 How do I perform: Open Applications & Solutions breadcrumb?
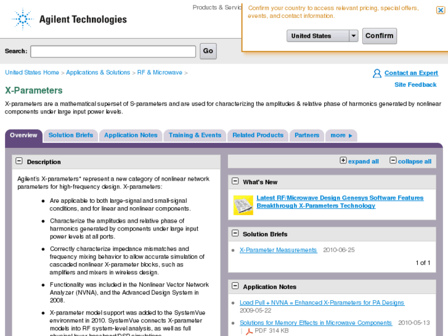pyautogui.click(x=98, y=72)
